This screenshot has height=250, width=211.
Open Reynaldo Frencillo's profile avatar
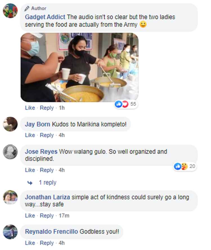point(10,232)
